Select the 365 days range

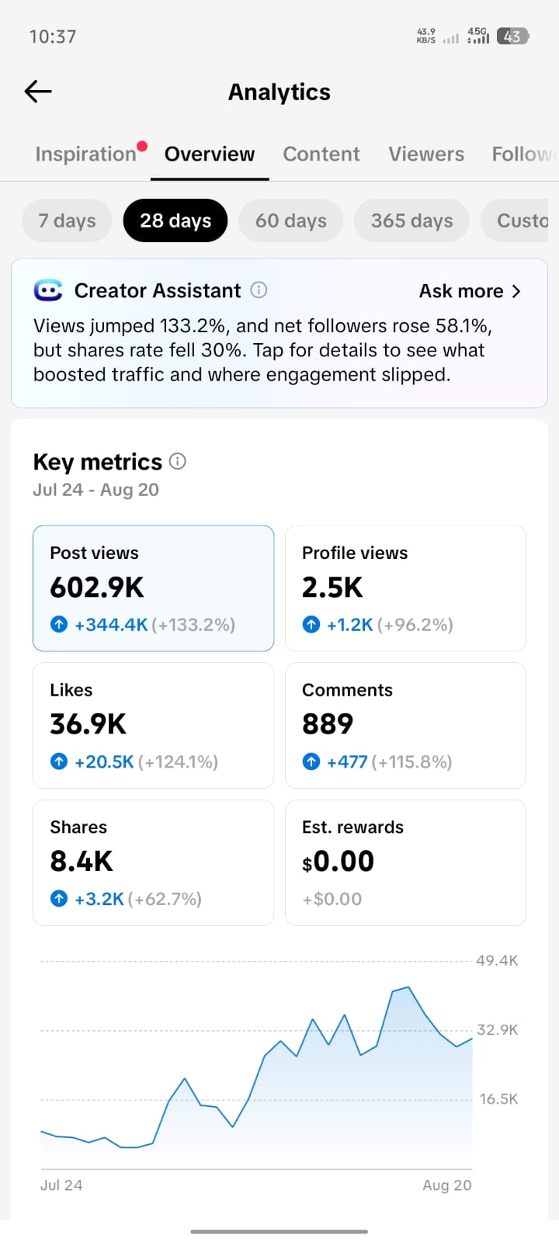411,220
